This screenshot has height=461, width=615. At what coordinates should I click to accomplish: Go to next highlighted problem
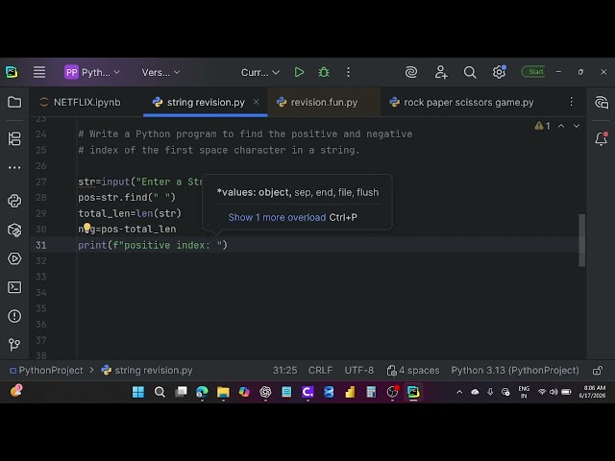[577, 126]
